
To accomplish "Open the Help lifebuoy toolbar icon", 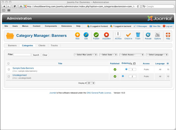I will 168,35.
